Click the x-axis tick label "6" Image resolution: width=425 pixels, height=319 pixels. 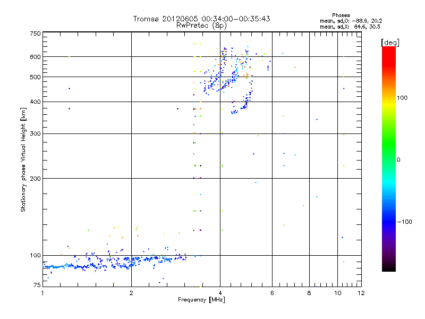point(272,293)
